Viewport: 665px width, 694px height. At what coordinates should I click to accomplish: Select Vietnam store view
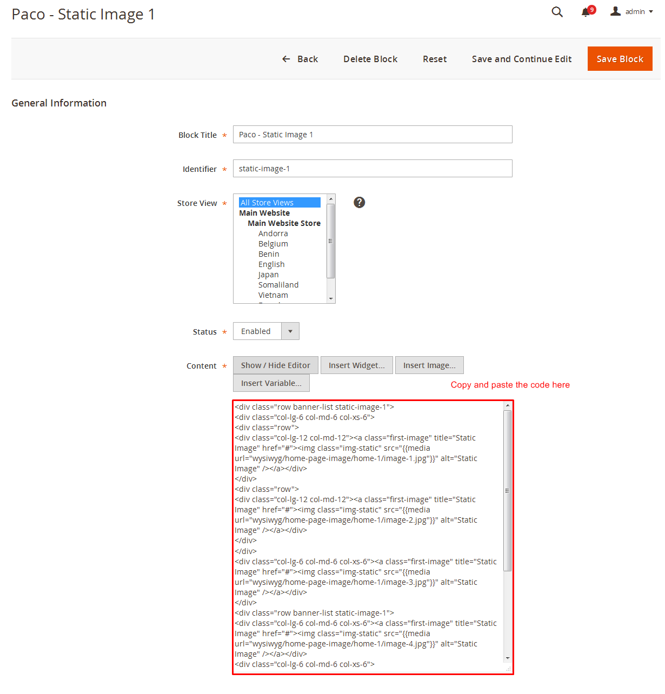pyautogui.click(x=273, y=295)
